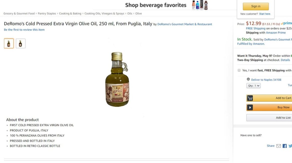
Task: Click the Start here new customer link
Action: tap(265, 14)
